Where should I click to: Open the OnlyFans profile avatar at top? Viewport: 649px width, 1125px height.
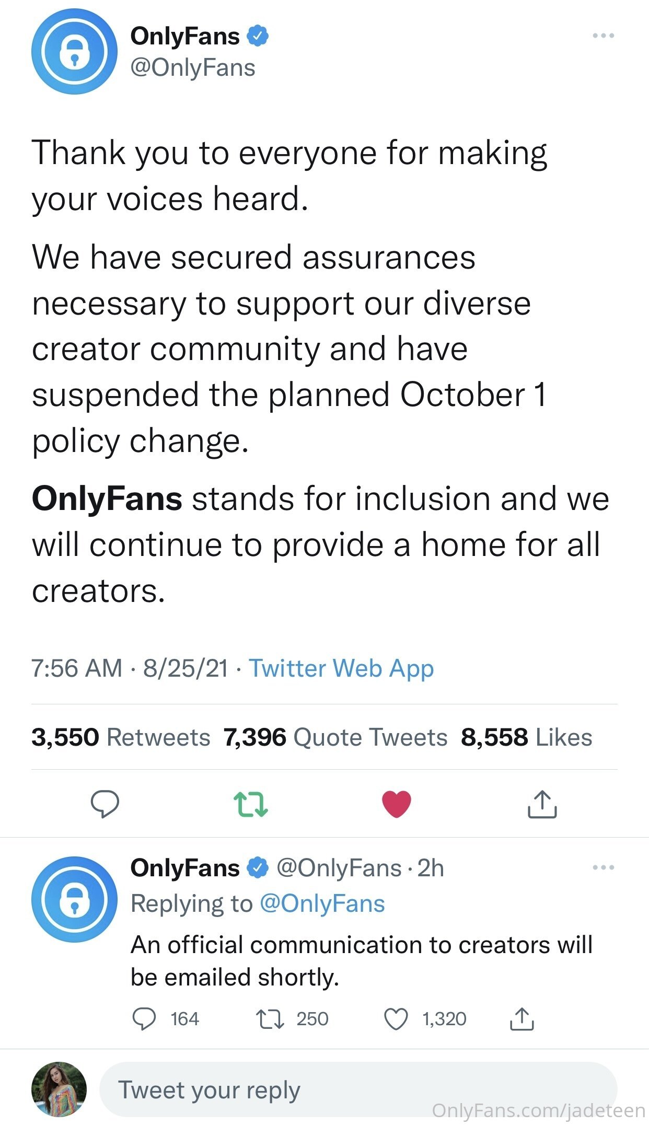[74, 52]
